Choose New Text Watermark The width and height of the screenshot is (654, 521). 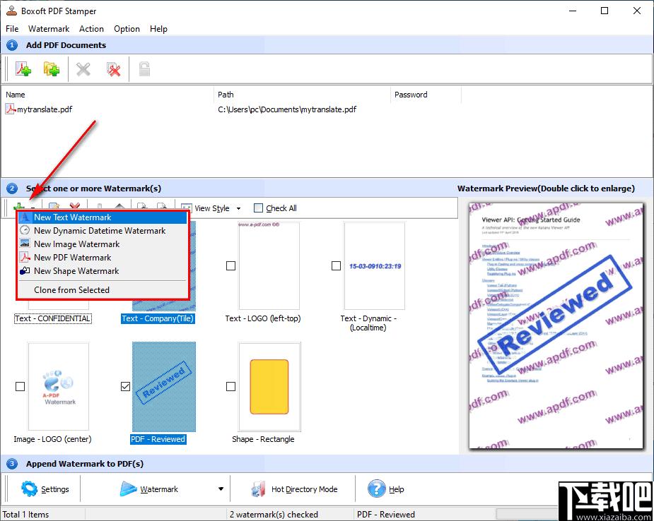[103, 217]
